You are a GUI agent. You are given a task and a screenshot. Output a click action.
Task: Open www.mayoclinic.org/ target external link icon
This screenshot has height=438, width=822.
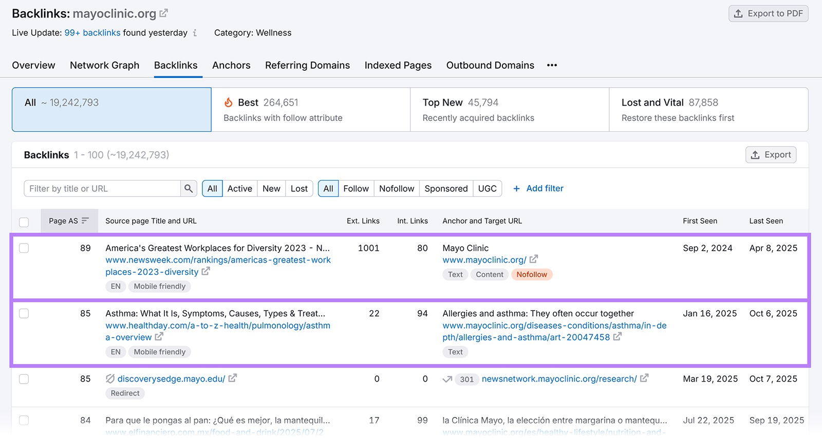click(534, 259)
